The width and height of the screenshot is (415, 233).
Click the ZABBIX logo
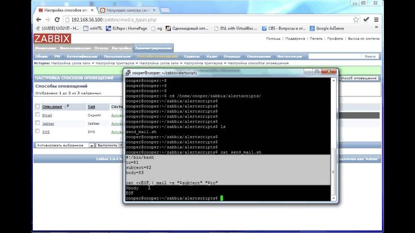click(x=52, y=39)
